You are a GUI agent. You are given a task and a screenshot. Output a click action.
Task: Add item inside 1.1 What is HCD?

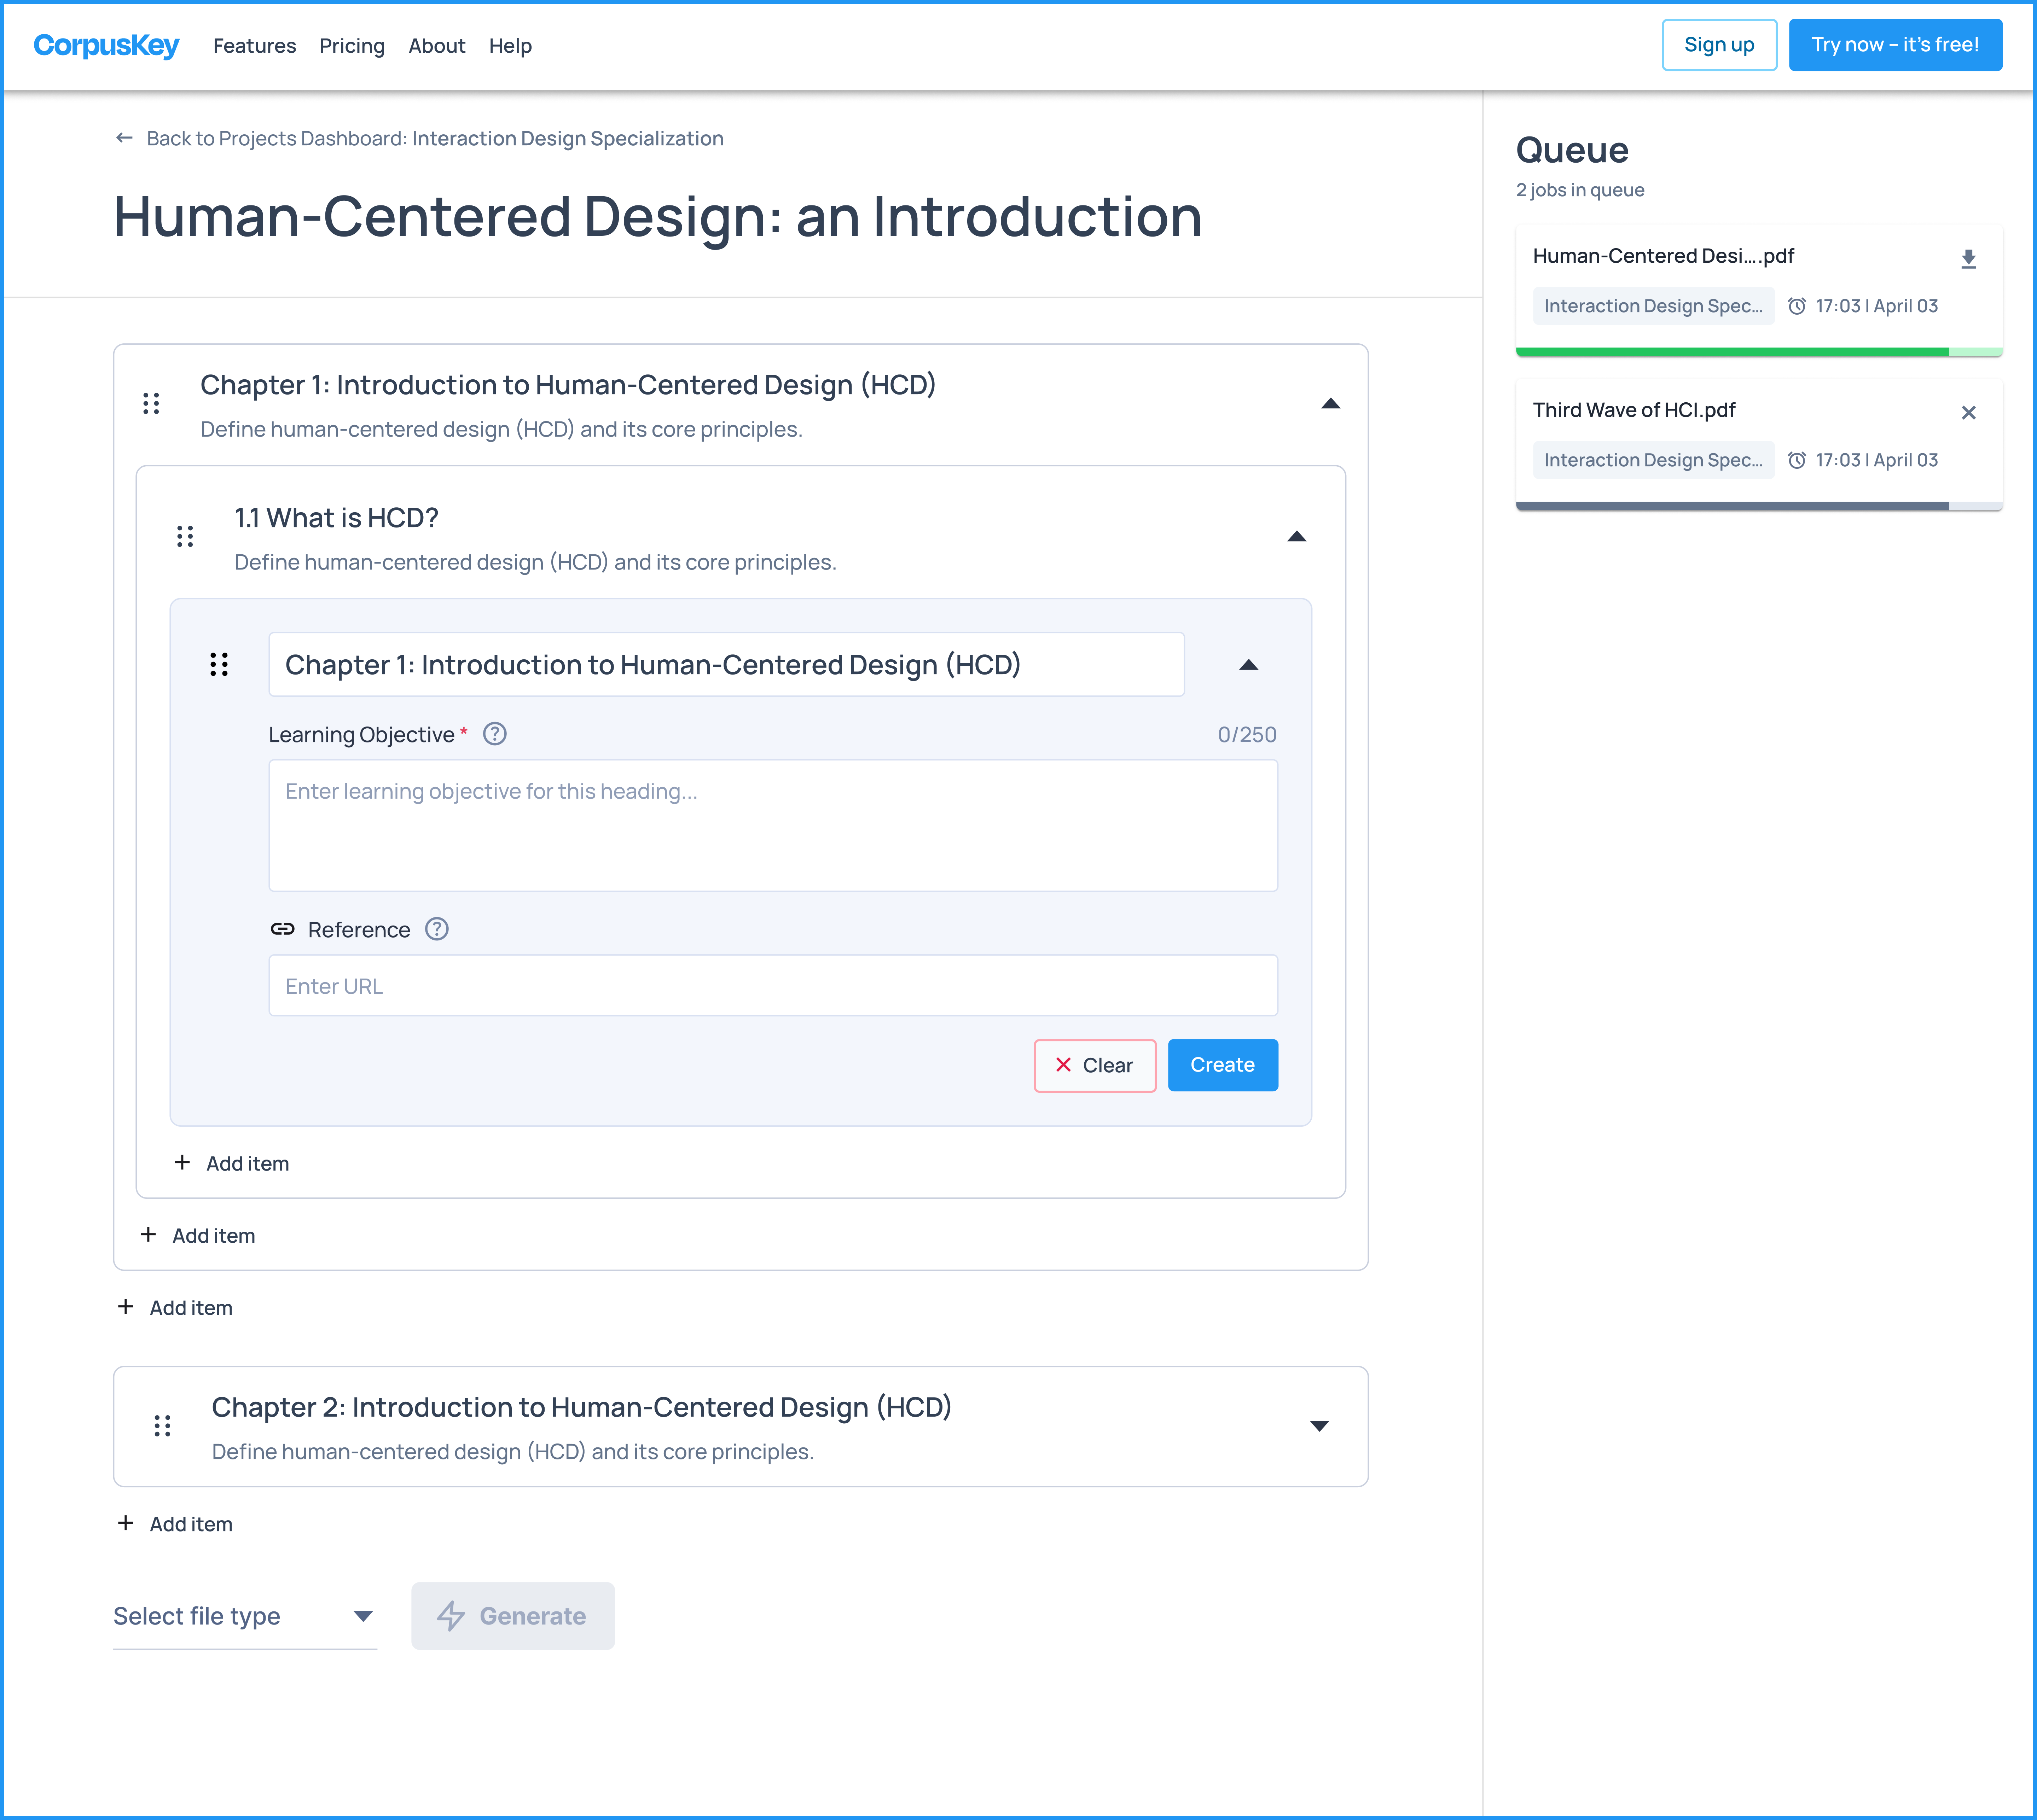click(232, 1164)
